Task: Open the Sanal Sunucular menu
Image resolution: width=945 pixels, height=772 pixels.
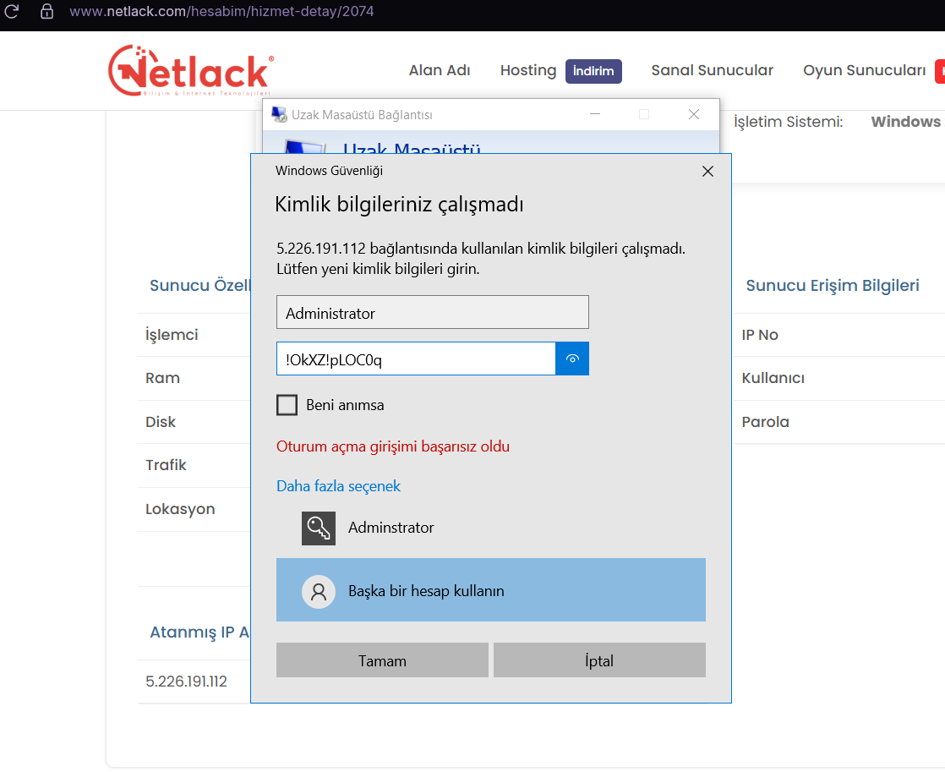Action: pyautogui.click(x=712, y=70)
